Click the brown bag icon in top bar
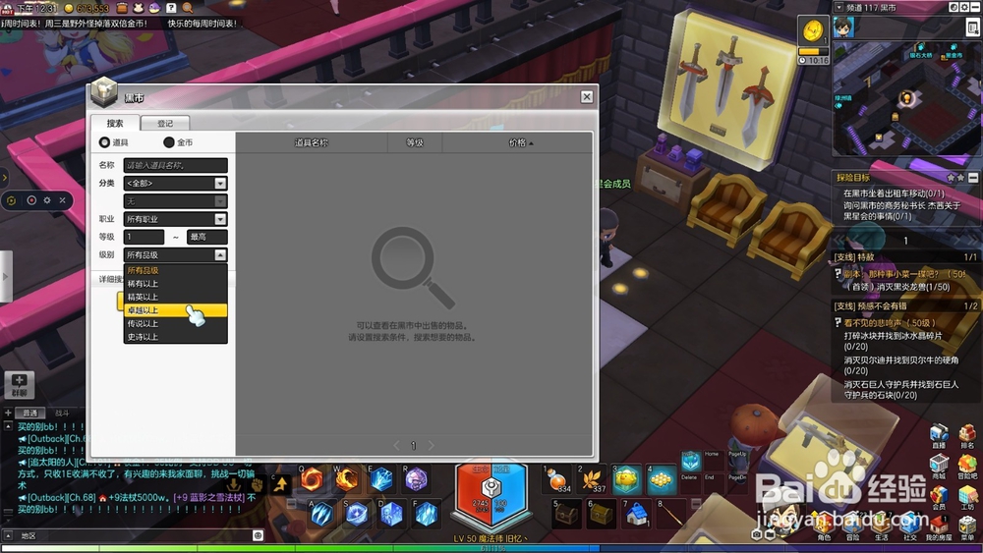983x553 pixels. pos(122,8)
